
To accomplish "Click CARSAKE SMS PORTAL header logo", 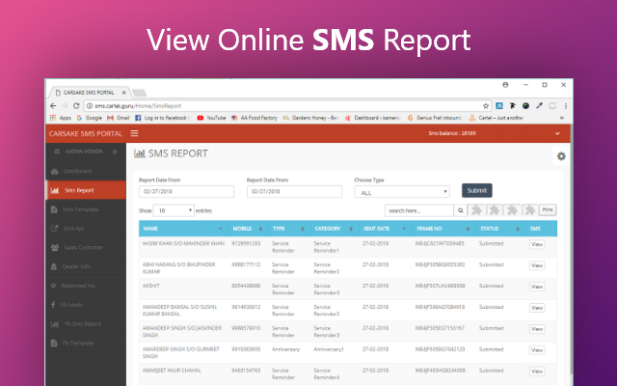I will pyautogui.click(x=86, y=133).
